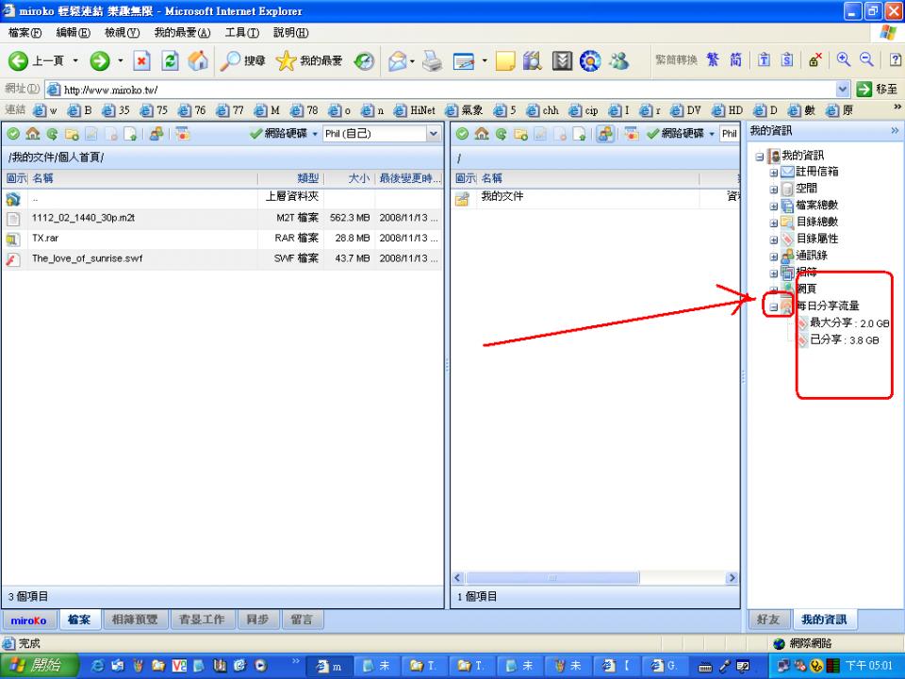Open the 工具(T) menu
Viewport: 905px width, 679px height.
tap(242, 33)
